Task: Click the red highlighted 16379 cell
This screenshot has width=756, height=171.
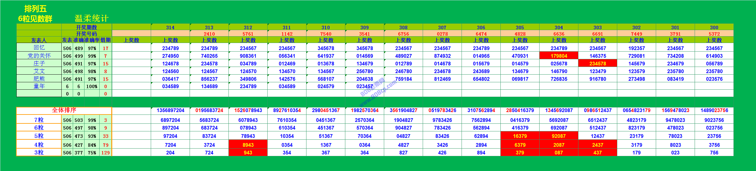Action: pyautogui.click(x=520, y=136)
